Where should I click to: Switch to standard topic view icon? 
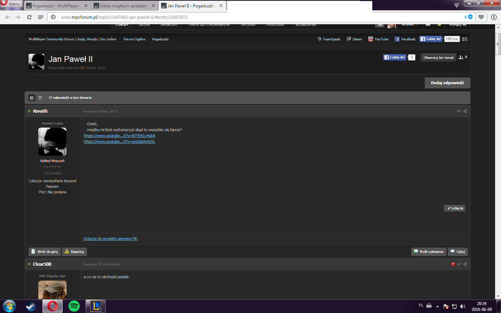click(x=32, y=98)
